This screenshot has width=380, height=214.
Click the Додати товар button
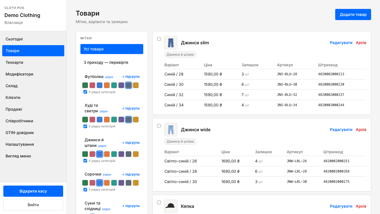(353, 14)
